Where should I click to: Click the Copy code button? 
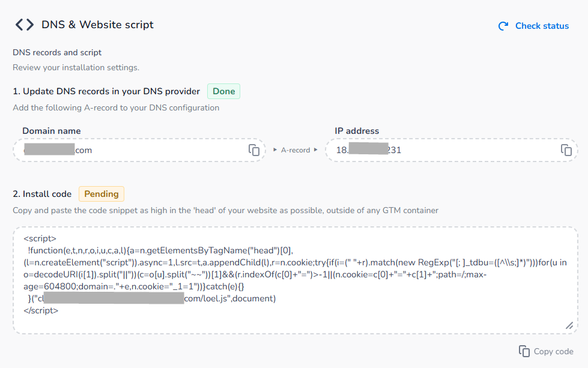pos(546,352)
